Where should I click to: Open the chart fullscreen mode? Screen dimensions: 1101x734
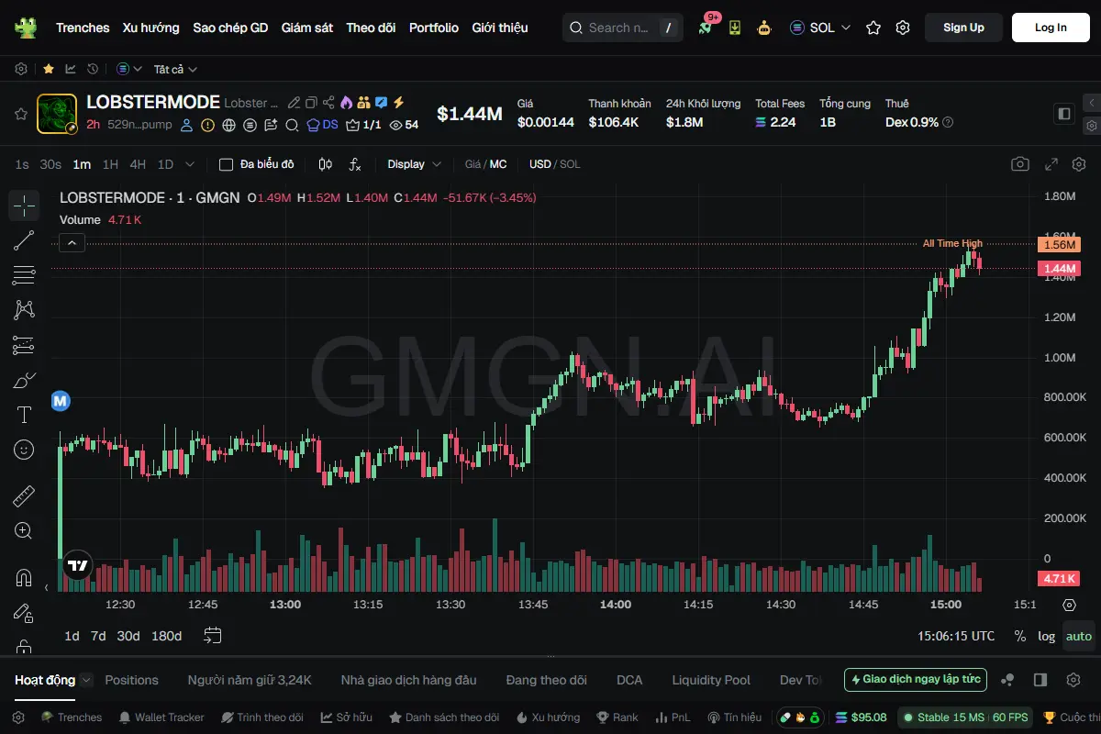tap(1051, 164)
